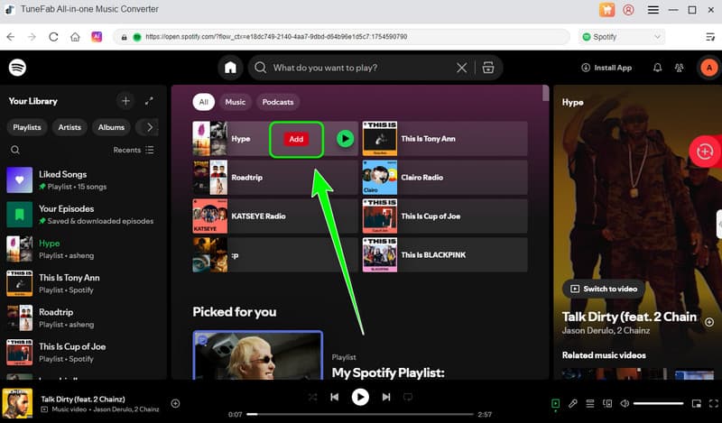Show more library filter chips

pos(149,127)
